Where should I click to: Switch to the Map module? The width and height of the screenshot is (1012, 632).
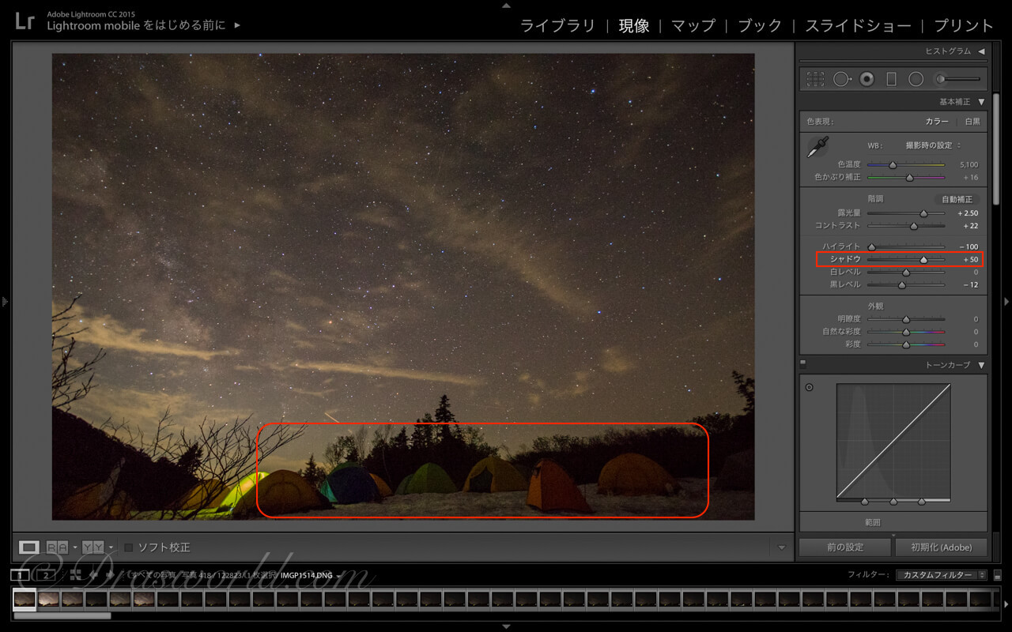pyautogui.click(x=693, y=25)
